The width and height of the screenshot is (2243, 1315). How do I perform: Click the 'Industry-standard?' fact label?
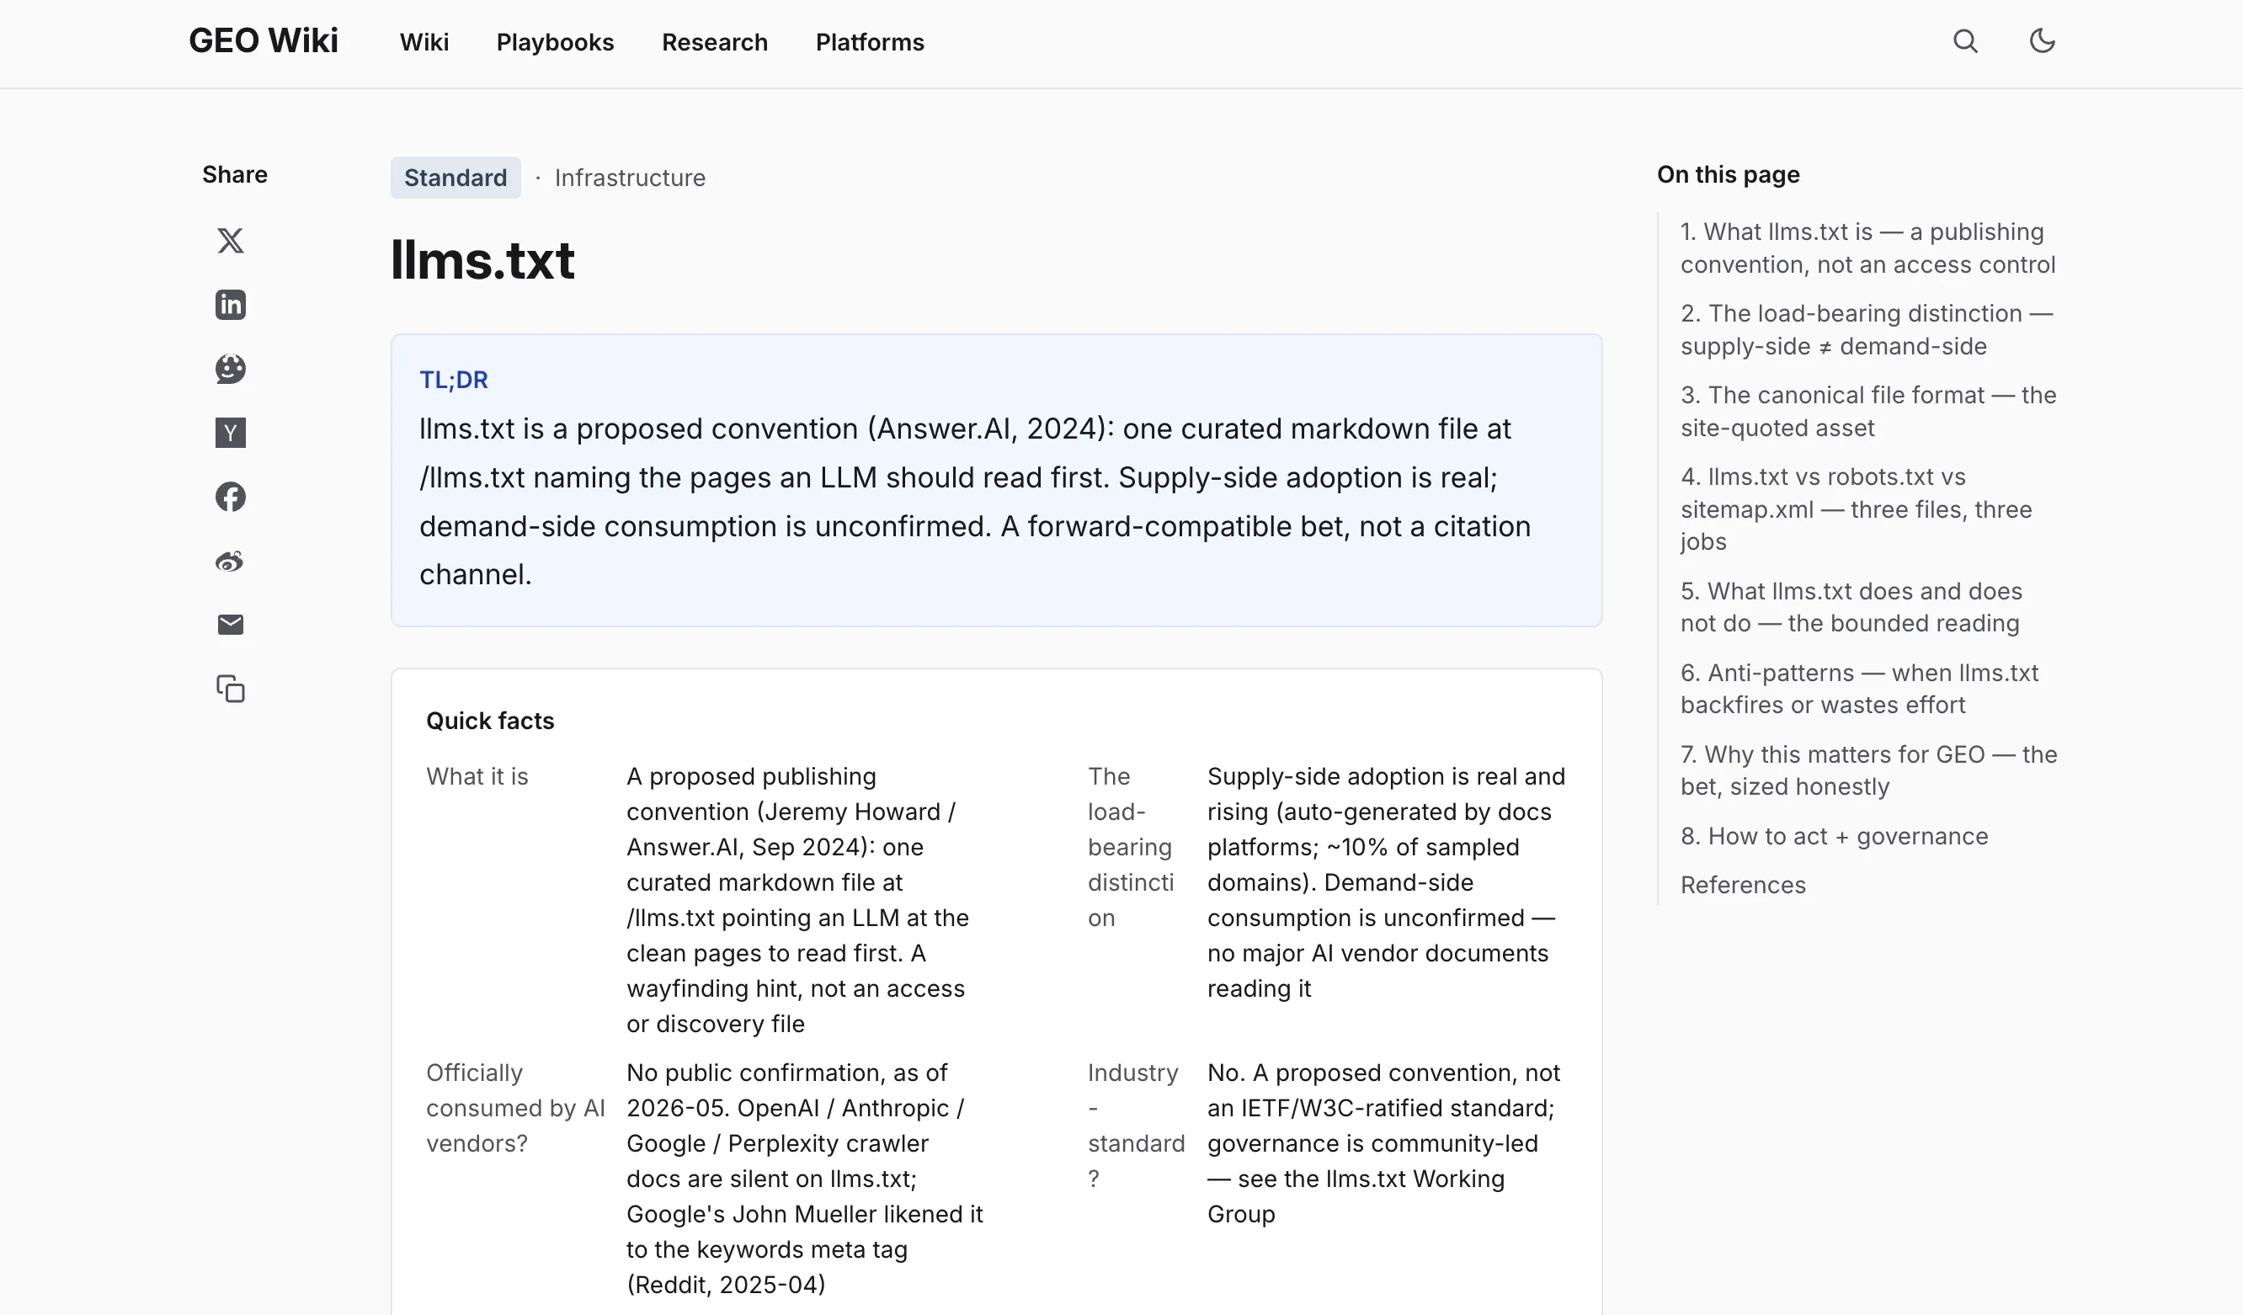pyautogui.click(x=1136, y=1126)
